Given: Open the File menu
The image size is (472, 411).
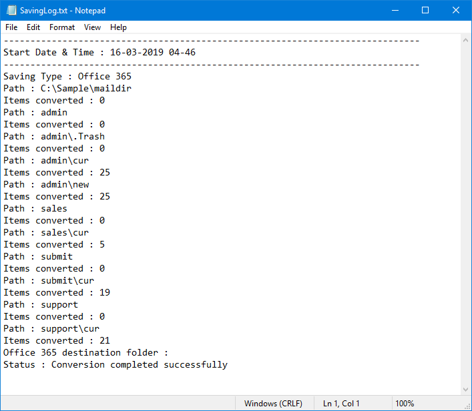Looking at the screenshot, I should pyautogui.click(x=11, y=27).
